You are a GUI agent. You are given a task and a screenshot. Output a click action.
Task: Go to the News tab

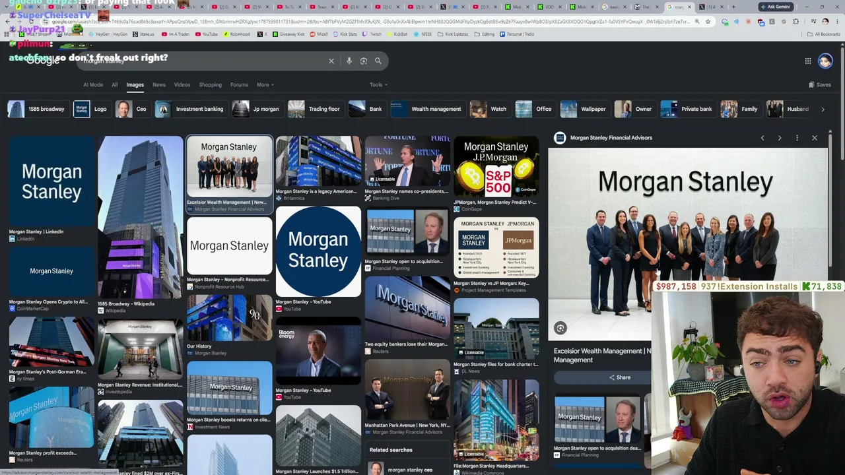(x=159, y=84)
